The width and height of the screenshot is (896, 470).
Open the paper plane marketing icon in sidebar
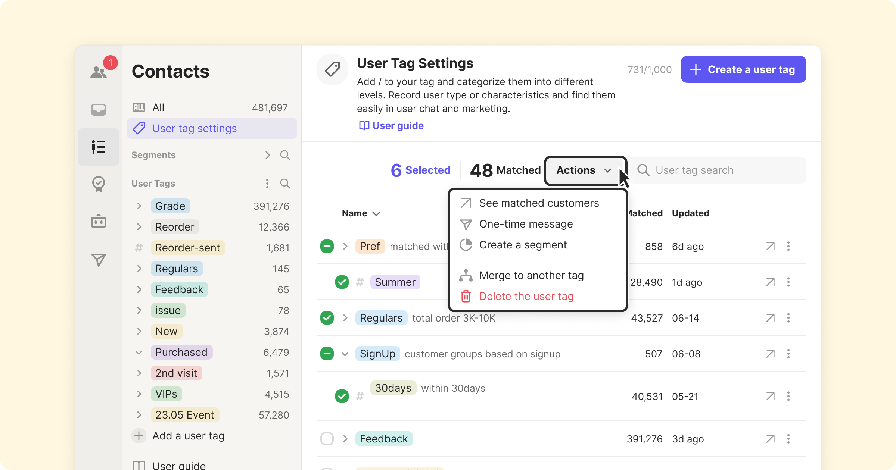99,260
